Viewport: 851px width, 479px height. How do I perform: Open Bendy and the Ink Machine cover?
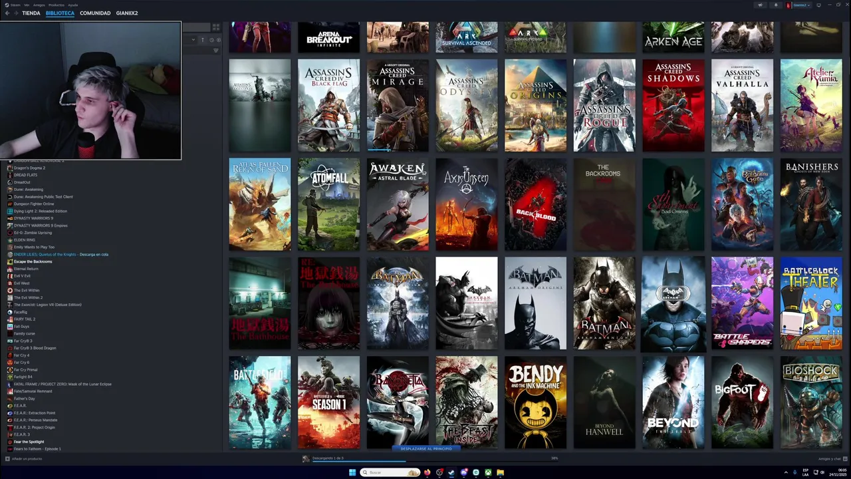(535, 402)
